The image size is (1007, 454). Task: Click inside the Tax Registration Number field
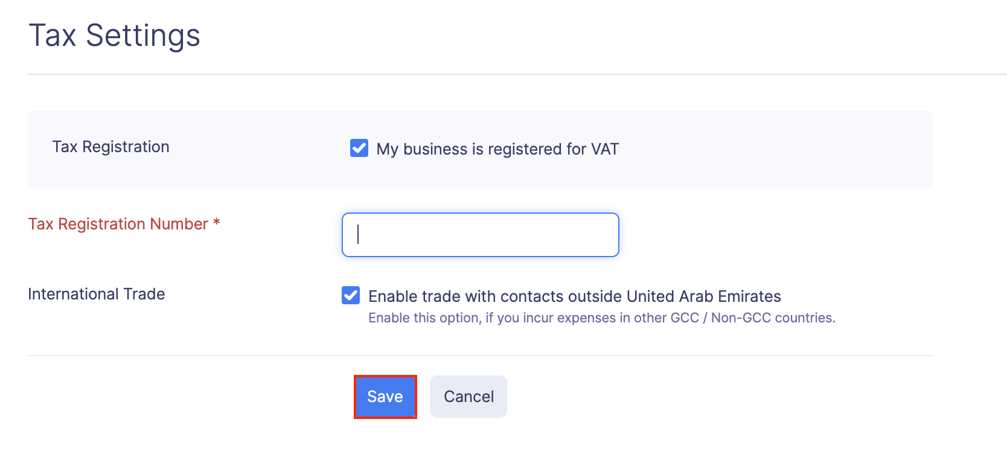[479, 235]
